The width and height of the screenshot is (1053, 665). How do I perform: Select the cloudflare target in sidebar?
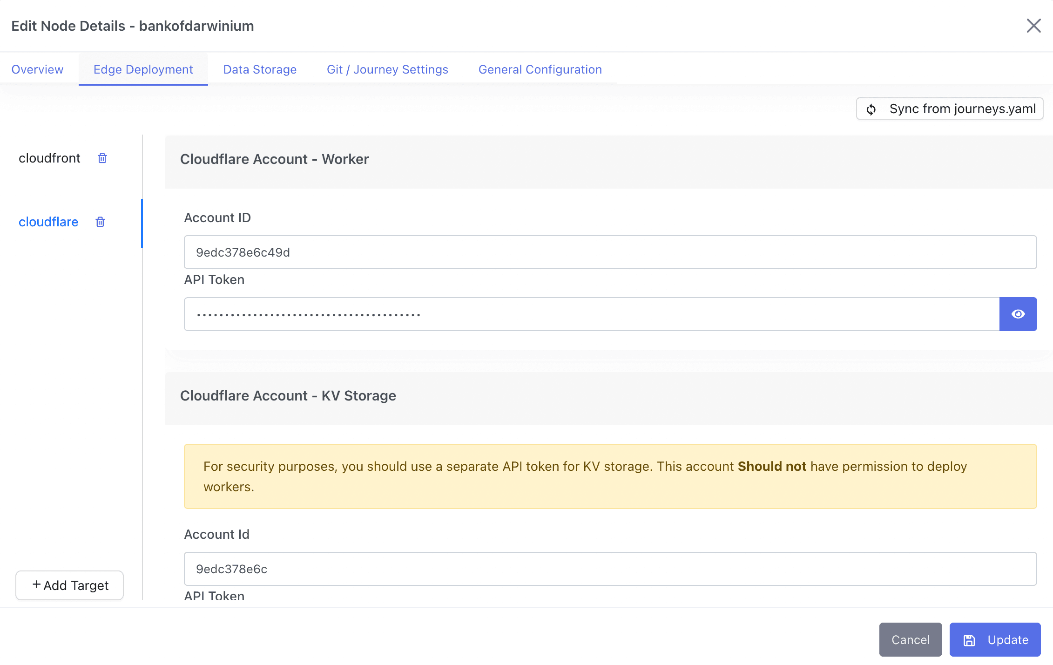[48, 222]
